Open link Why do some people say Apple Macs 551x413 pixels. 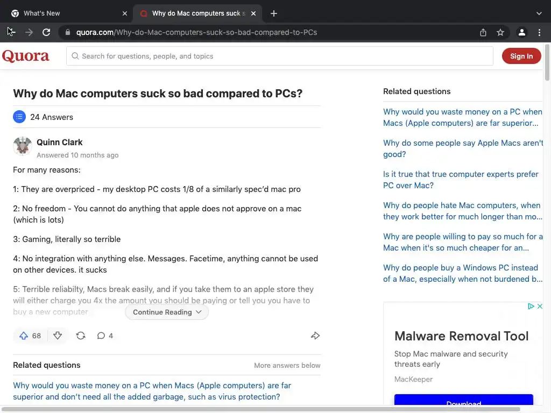coord(463,148)
